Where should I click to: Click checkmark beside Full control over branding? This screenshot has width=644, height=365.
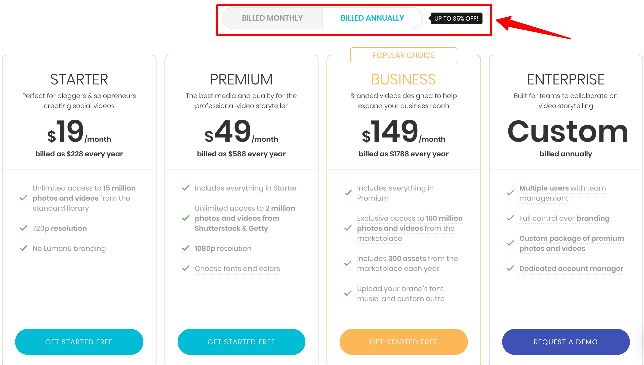[x=510, y=218]
